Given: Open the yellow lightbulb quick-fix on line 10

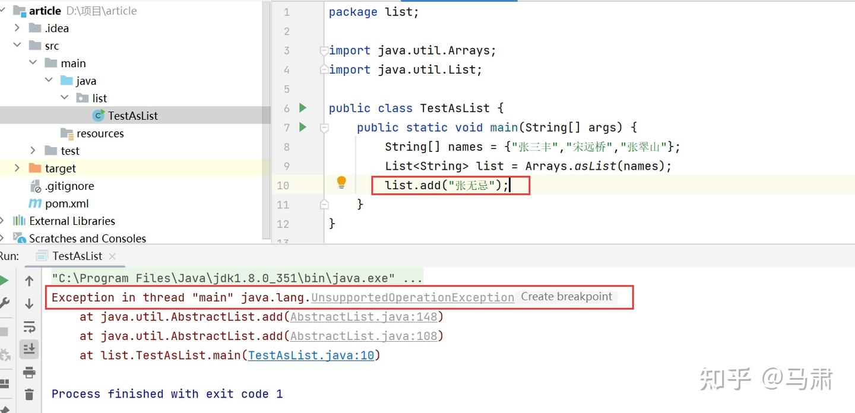Looking at the screenshot, I should (341, 183).
